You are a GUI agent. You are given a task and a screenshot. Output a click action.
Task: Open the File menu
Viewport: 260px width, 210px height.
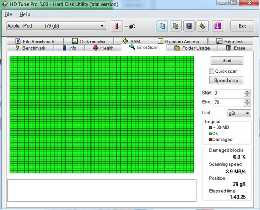[8, 14]
